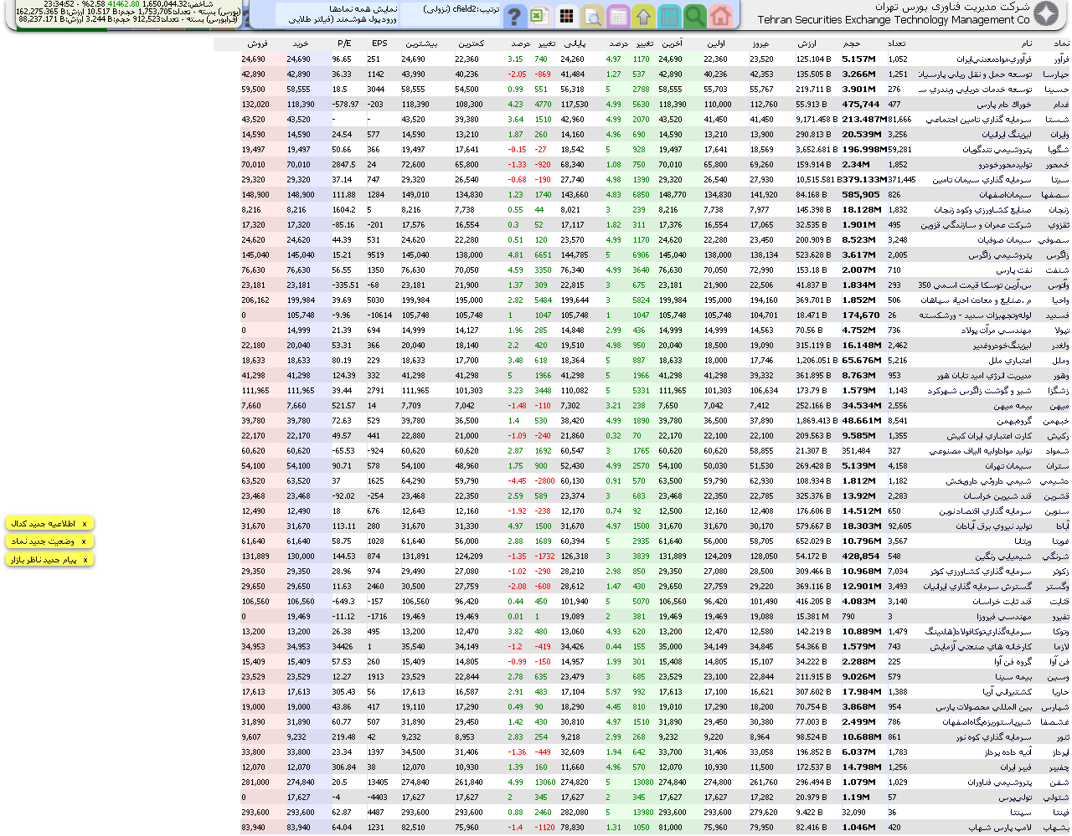Open the teal list view icon
The width and height of the screenshot is (1072, 836).
669,16
